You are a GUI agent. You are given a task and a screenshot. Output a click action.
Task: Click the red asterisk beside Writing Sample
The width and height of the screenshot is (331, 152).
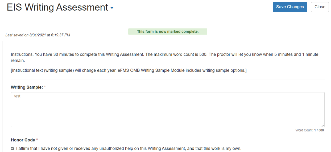coord(45,87)
